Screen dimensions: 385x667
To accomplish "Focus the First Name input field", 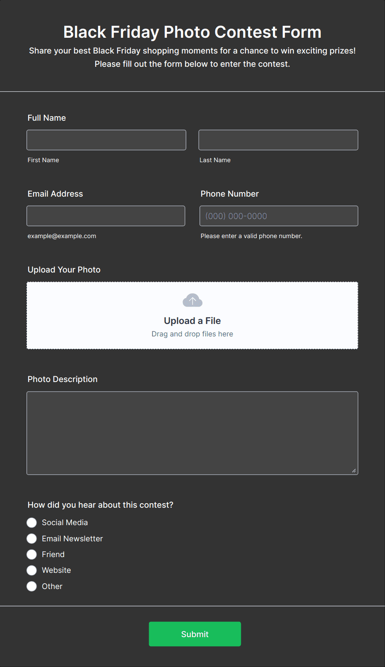I will (x=106, y=140).
